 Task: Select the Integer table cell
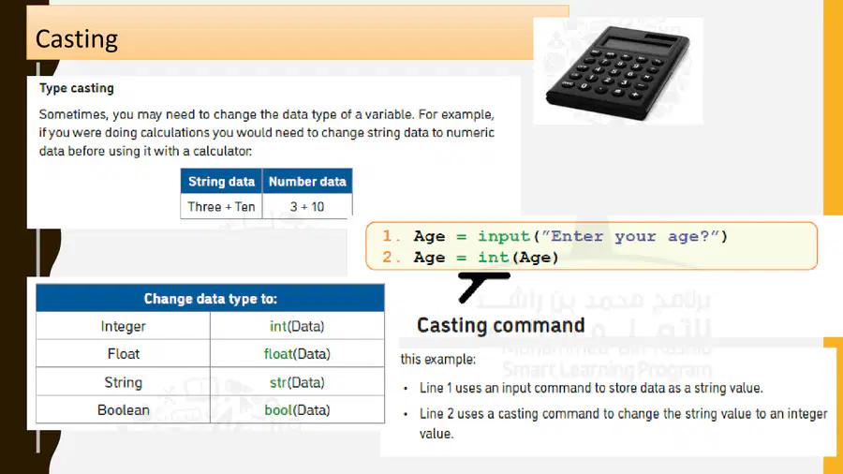[x=123, y=326]
